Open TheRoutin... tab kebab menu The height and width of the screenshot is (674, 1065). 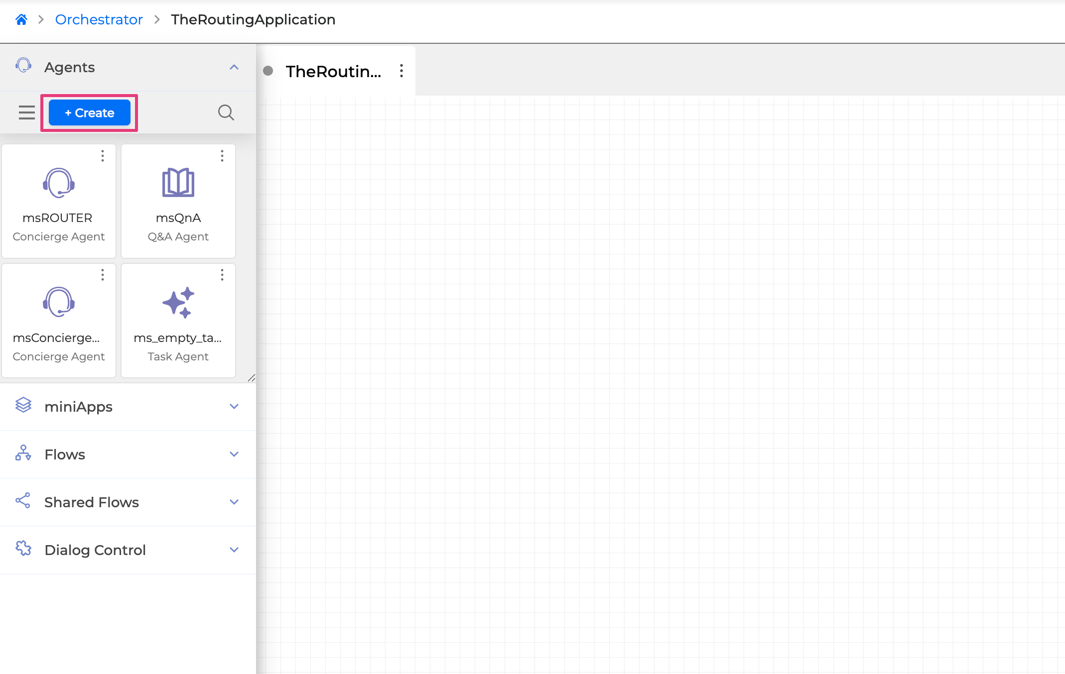click(401, 71)
